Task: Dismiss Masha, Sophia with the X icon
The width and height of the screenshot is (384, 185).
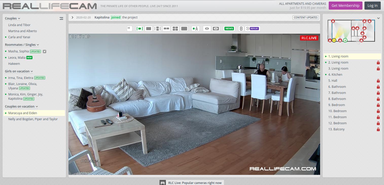Action: [x=44, y=51]
